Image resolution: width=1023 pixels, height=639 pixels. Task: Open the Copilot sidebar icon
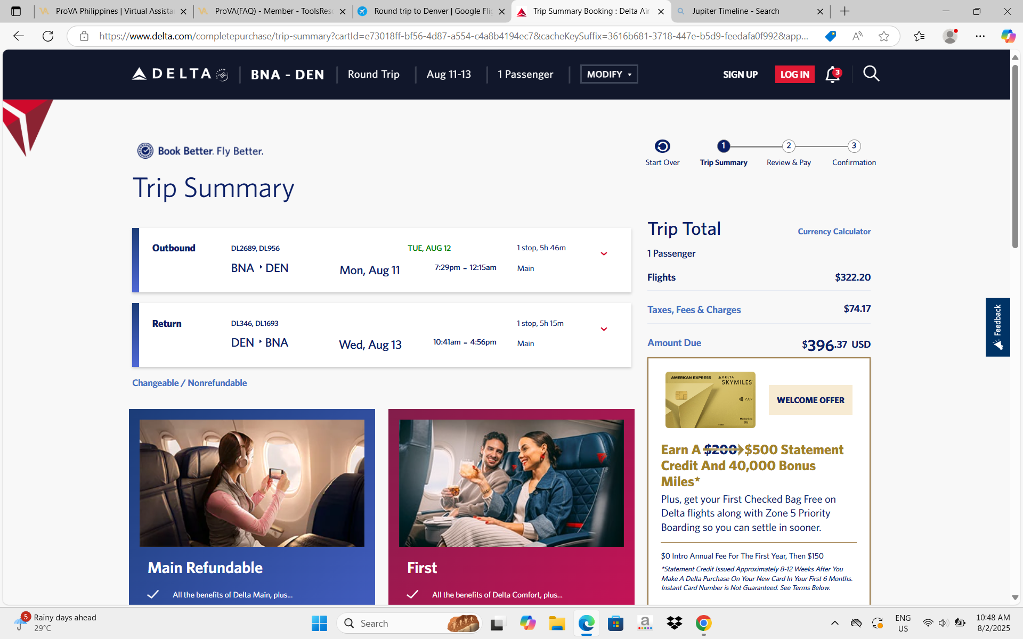coord(1008,36)
